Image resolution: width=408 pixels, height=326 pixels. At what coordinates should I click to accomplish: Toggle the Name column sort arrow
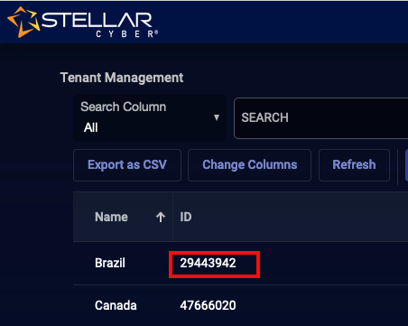coord(161,217)
